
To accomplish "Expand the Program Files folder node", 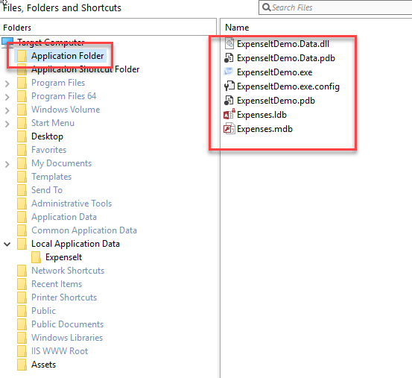I will click(x=7, y=84).
